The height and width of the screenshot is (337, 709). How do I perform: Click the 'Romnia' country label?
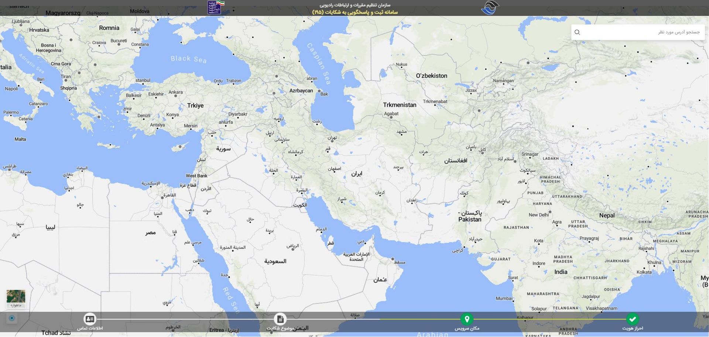point(109,28)
